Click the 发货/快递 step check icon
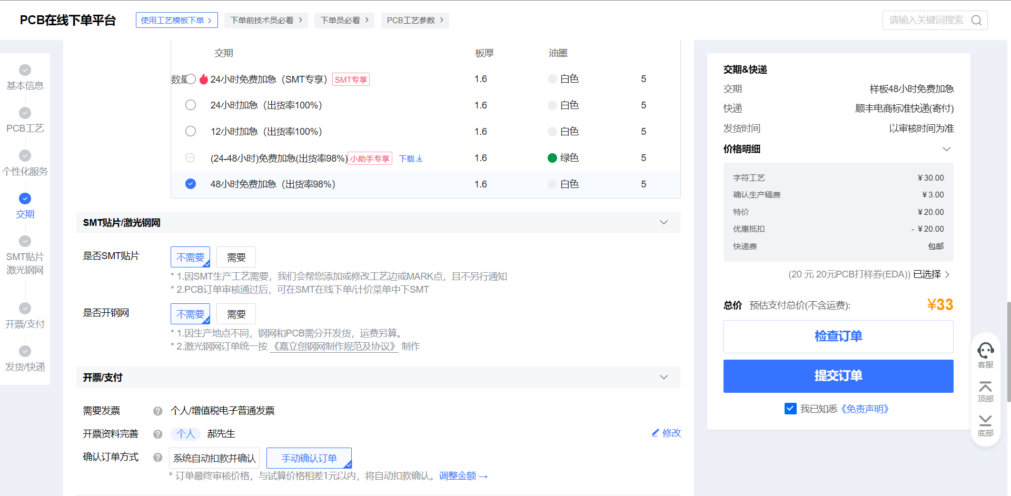Viewport: 1011px width, 496px height. point(25,351)
